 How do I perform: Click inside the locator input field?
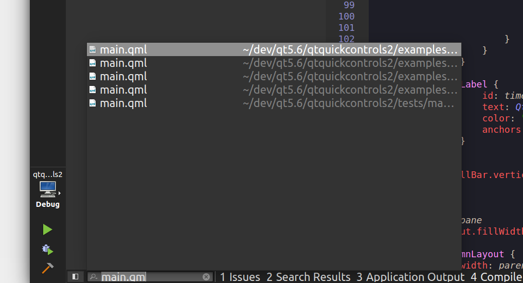[154, 277]
